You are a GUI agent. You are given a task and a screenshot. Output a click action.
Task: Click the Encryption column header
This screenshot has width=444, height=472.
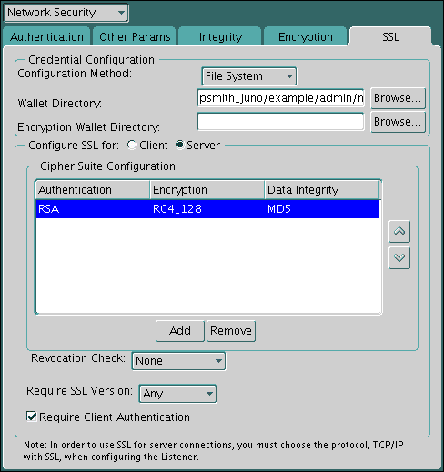(207, 190)
